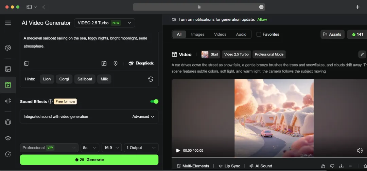The height and width of the screenshot is (171, 367).
Task: Select the video generation sidebar icon
Action: tap(8, 85)
